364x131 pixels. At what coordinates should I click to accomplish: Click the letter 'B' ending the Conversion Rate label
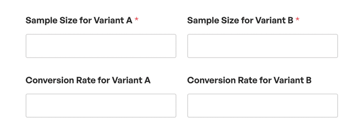click(309, 80)
